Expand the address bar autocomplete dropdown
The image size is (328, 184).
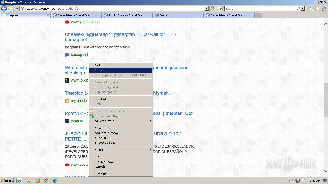(x=207, y=9)
